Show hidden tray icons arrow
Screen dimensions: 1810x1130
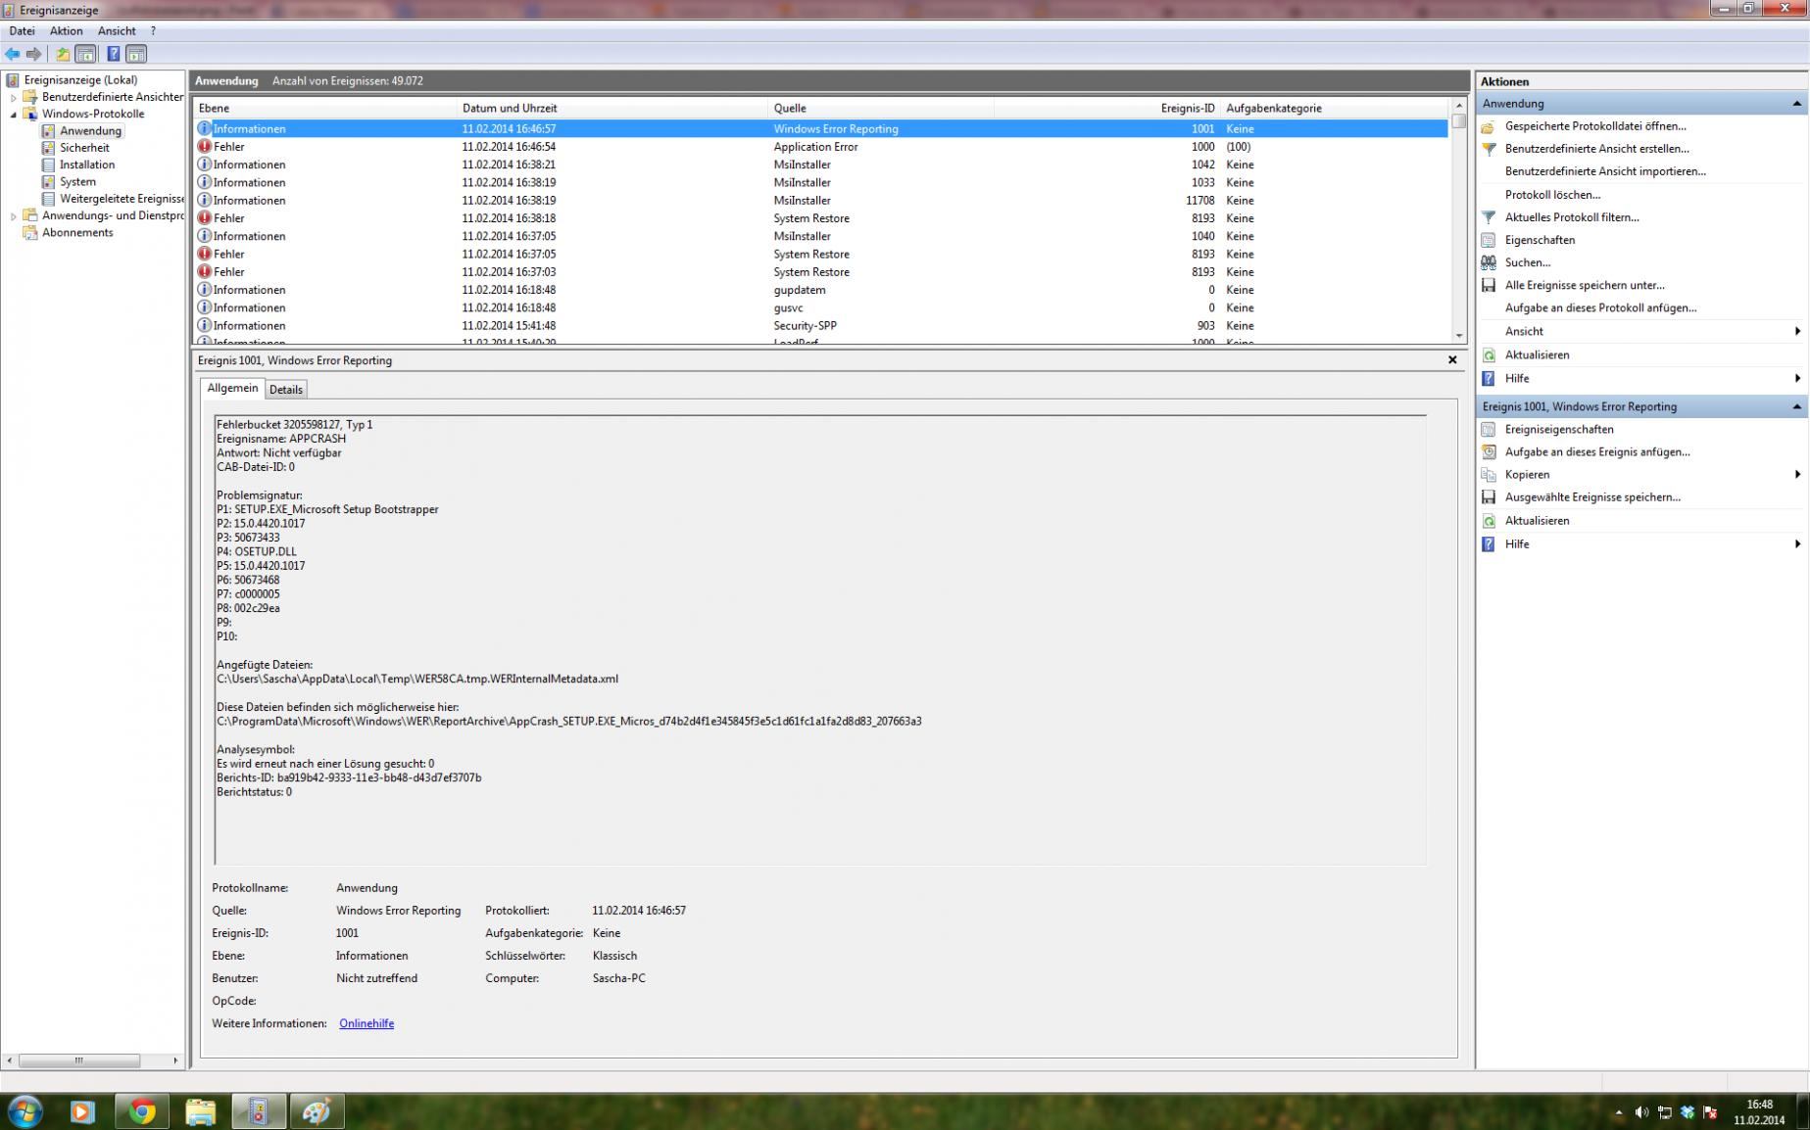tap(1618, 1112)
